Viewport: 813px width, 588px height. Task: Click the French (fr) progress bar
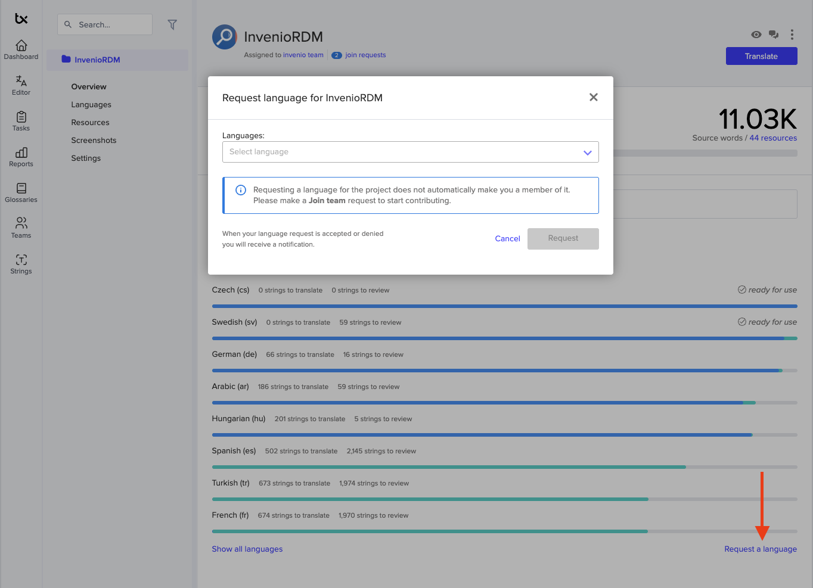505,531
